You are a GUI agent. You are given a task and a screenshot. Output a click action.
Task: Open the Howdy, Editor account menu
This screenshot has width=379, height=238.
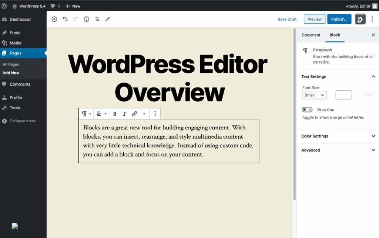(x=361, y=6)
